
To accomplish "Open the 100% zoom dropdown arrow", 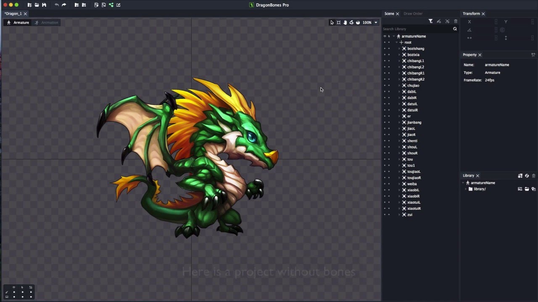I will click(376, 23).
